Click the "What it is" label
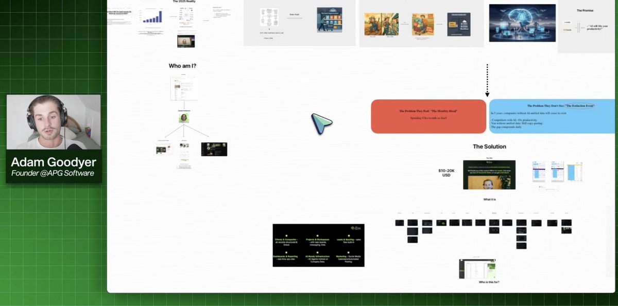Image resolution: width=618 pixels, height=306 pixels. click(x=489, y=199)
